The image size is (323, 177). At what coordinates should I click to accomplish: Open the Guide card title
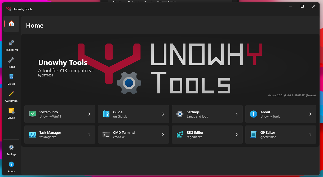point(118,112)
